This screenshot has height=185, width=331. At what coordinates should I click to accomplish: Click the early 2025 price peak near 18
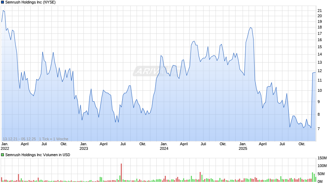point(251,27)
